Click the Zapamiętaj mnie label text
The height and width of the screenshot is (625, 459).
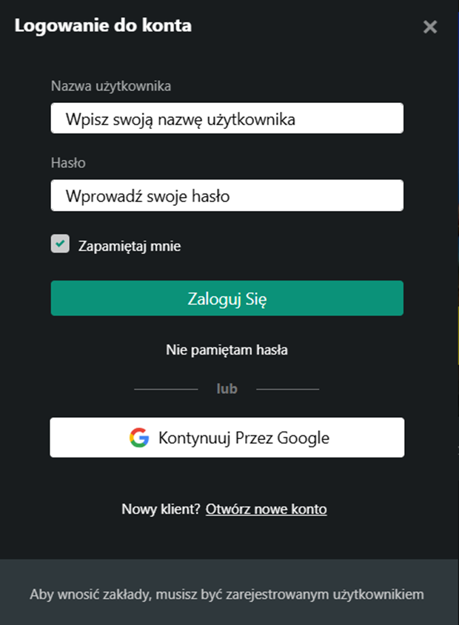pyautogui.click(x=130, y=247)
